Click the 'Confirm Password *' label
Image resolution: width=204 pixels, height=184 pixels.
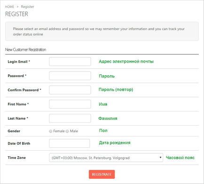click(x=24, y=90)
